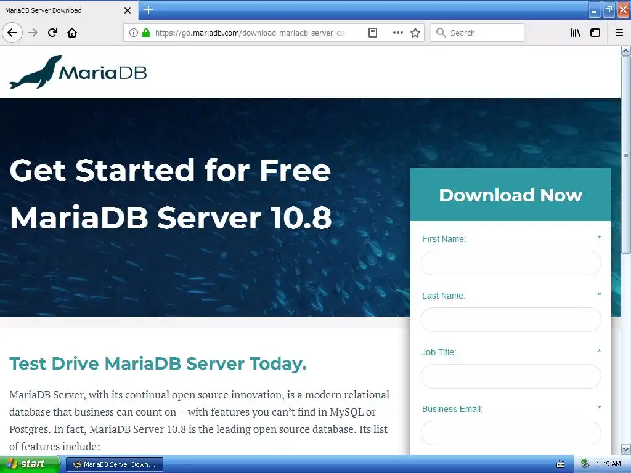This screenshot has width=631, height=473.
Task: Open the Library bookshelf icon
Action: pyautogui.click(x=576, y=33)
